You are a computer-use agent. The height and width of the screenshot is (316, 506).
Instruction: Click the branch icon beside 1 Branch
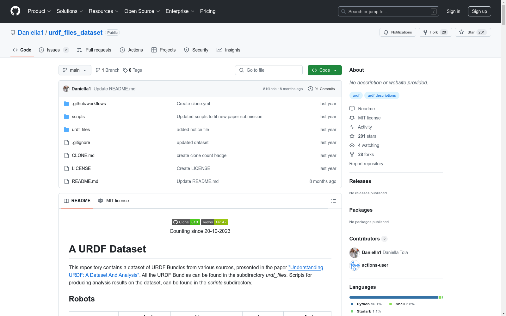(x=98, y=70)
